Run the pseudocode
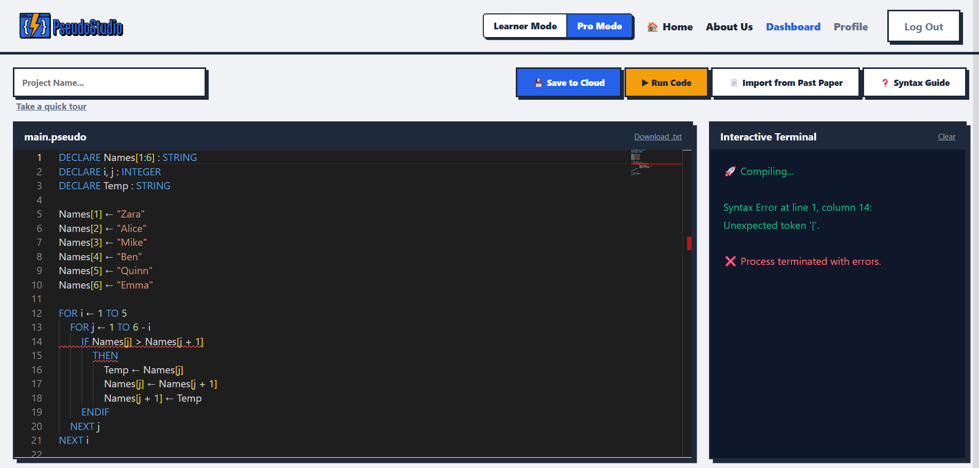 (x=666, y=83)
